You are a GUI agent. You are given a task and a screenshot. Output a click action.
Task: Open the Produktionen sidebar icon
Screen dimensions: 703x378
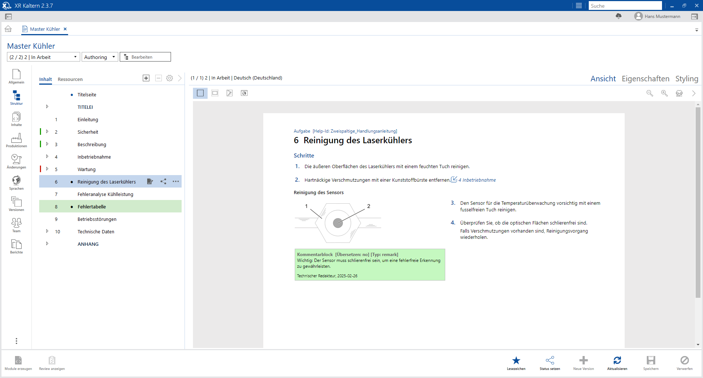click(16, 140)
